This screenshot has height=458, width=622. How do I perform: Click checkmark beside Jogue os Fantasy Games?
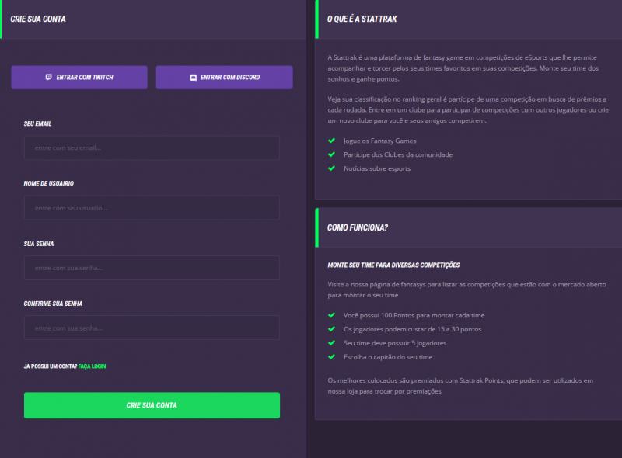point(332,141)
